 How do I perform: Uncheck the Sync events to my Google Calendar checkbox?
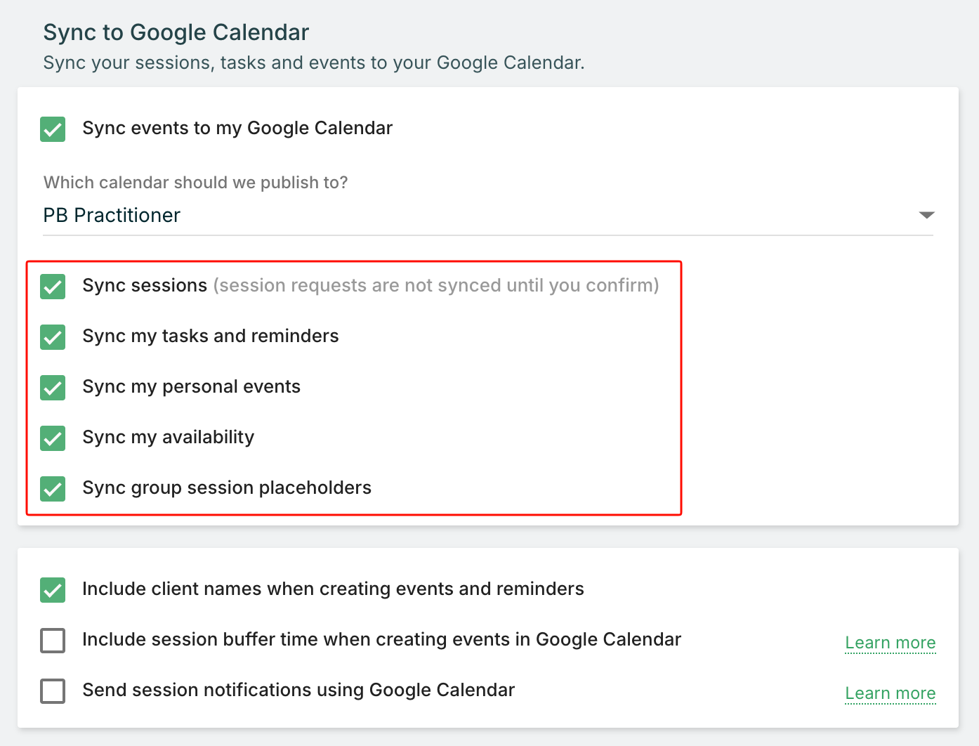[53, 129]
